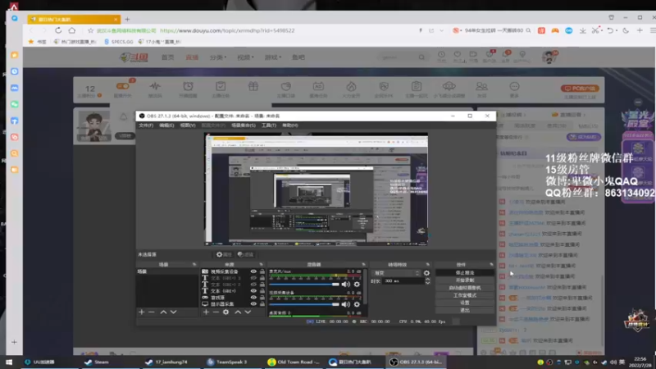Image resolution: width=656 pixels, height=369 pixels.
Task: Toggle lock on 视频采集设备 source
Action: click(x=262, y=271)
